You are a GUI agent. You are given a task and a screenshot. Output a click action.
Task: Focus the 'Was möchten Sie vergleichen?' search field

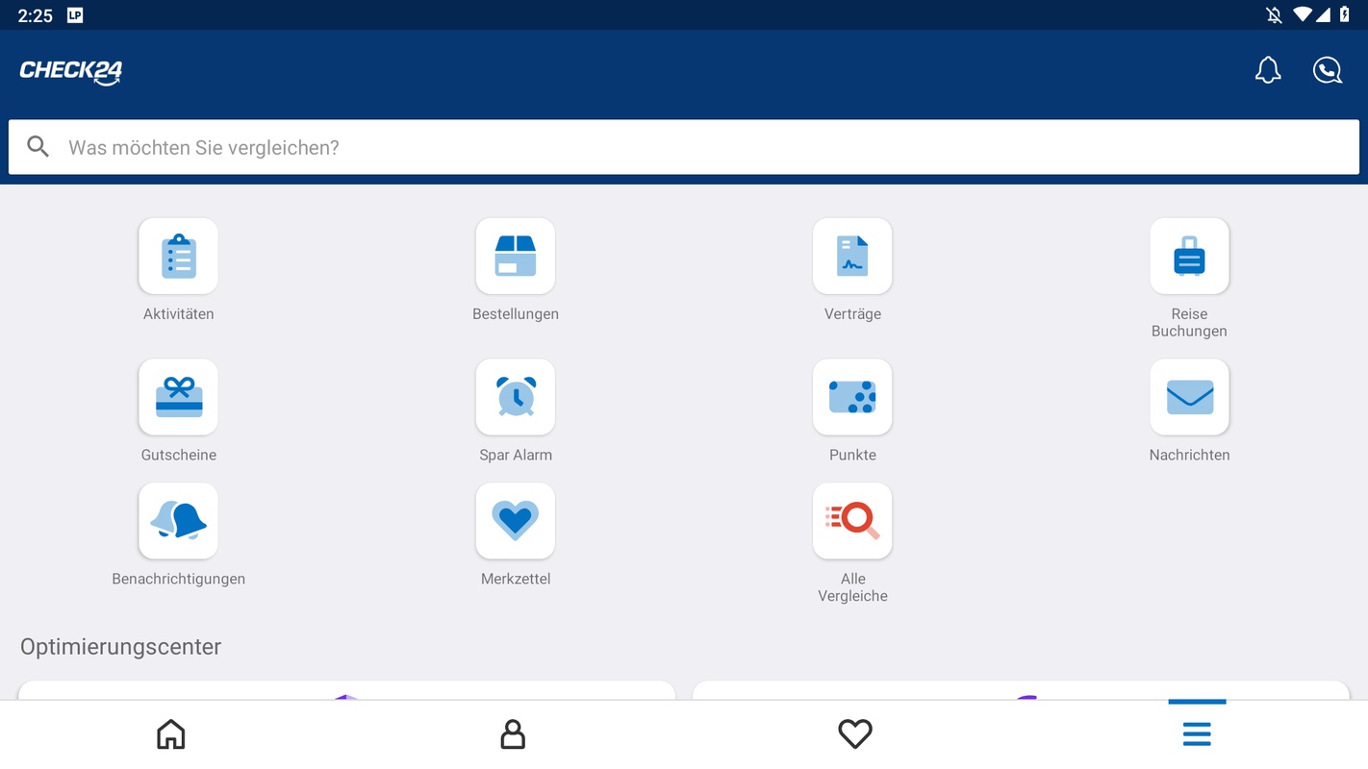click(684, 147)
